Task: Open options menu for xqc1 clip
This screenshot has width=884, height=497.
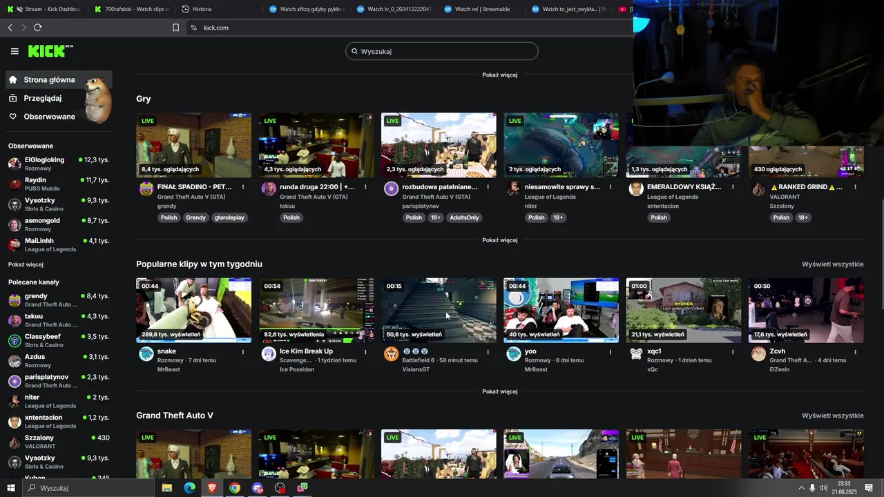Action: pyautogui.click(x=733, y=352)
